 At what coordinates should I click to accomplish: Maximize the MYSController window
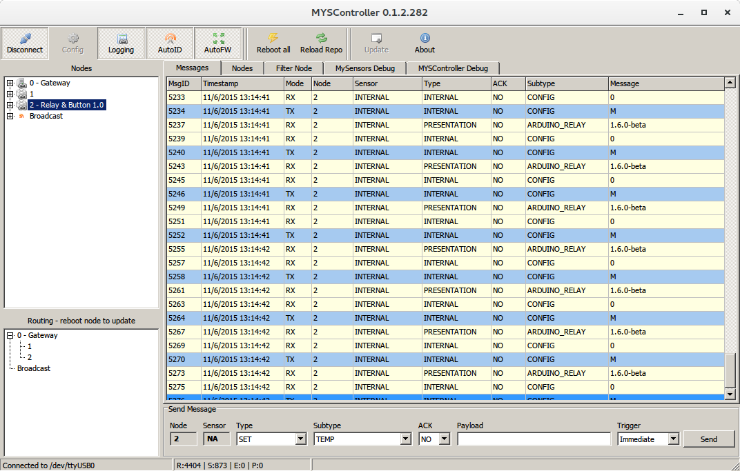point(703,12)
